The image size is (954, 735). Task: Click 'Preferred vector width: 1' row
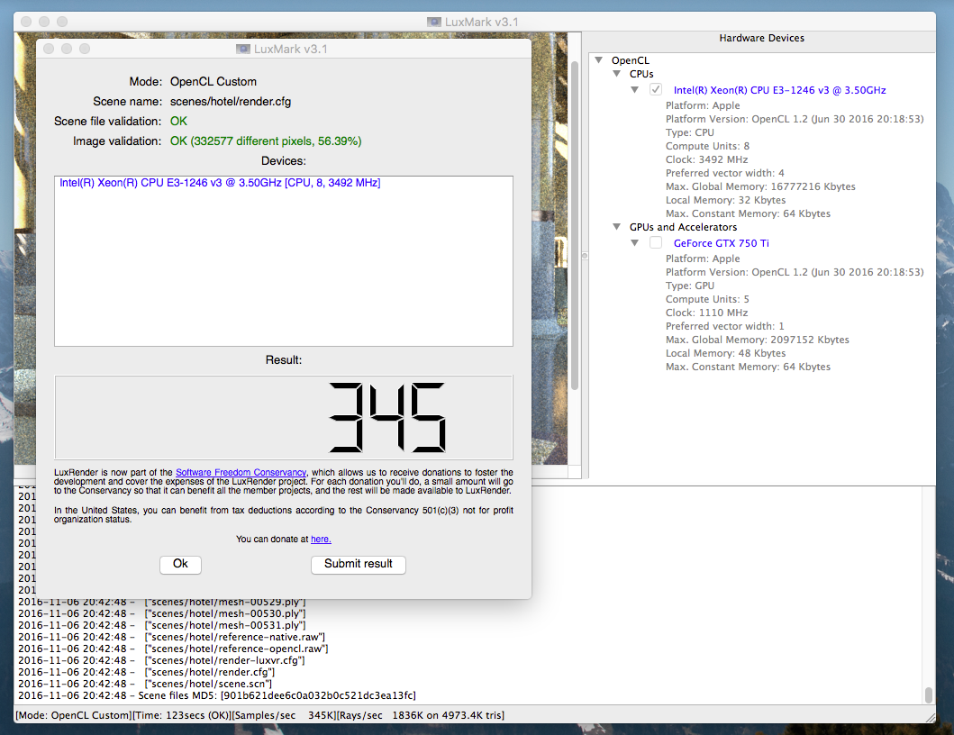pyautogui.click(x=724, y=326)
